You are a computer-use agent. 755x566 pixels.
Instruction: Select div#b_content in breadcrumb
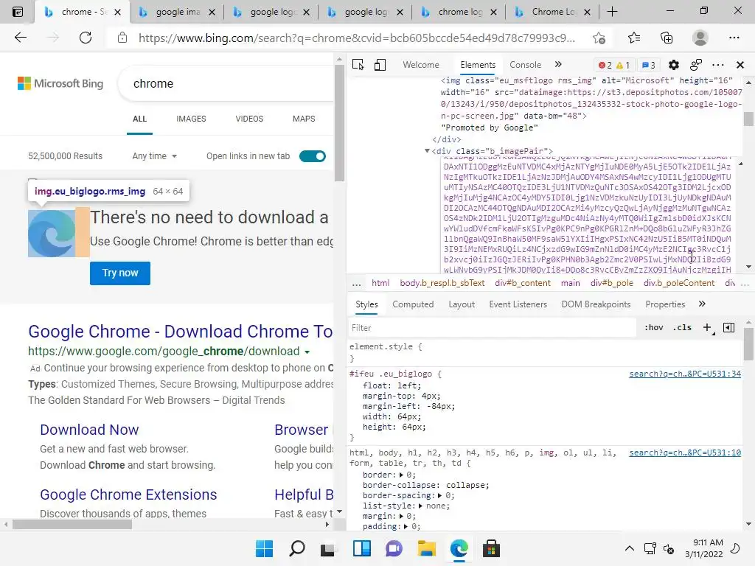(x=523, y=283)
